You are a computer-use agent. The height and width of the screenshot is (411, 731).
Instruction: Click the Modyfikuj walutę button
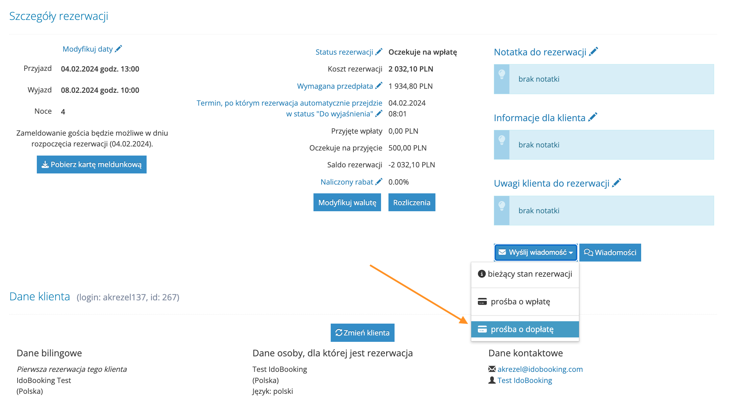click(347, 202)
